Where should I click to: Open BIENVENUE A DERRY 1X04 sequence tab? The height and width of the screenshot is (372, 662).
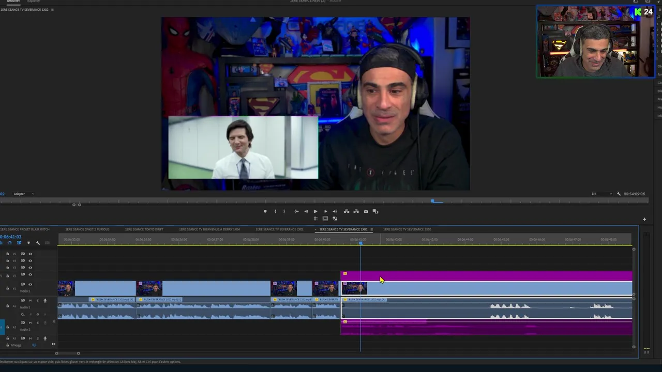[209, 229]
